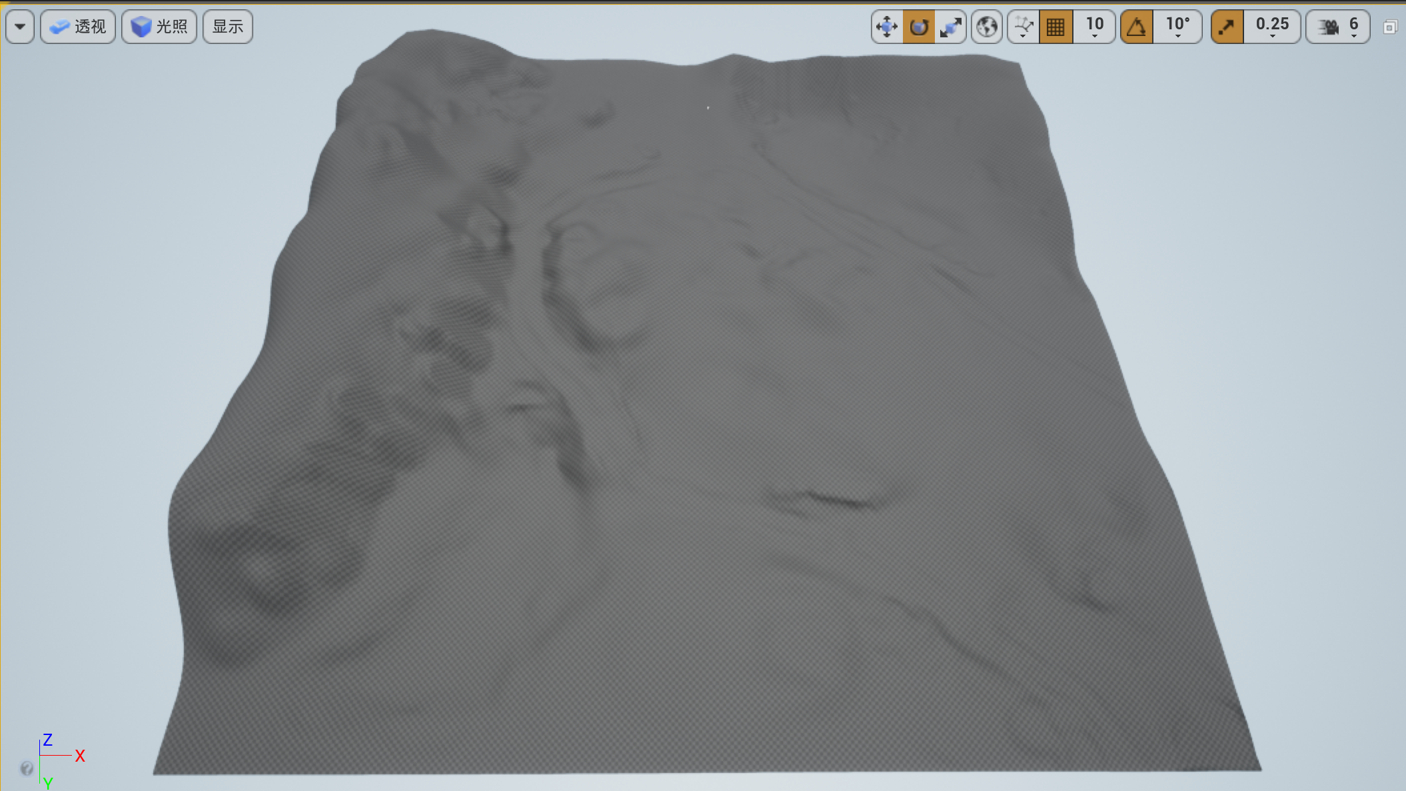This screenshot has height=791, width=1406.
Task: Toggle rotation angle snapping
Action: coord(1137,27)
